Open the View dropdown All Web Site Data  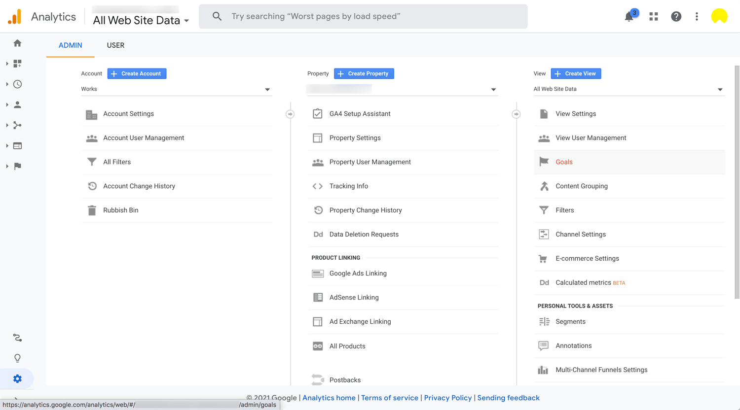click(629, 89)
